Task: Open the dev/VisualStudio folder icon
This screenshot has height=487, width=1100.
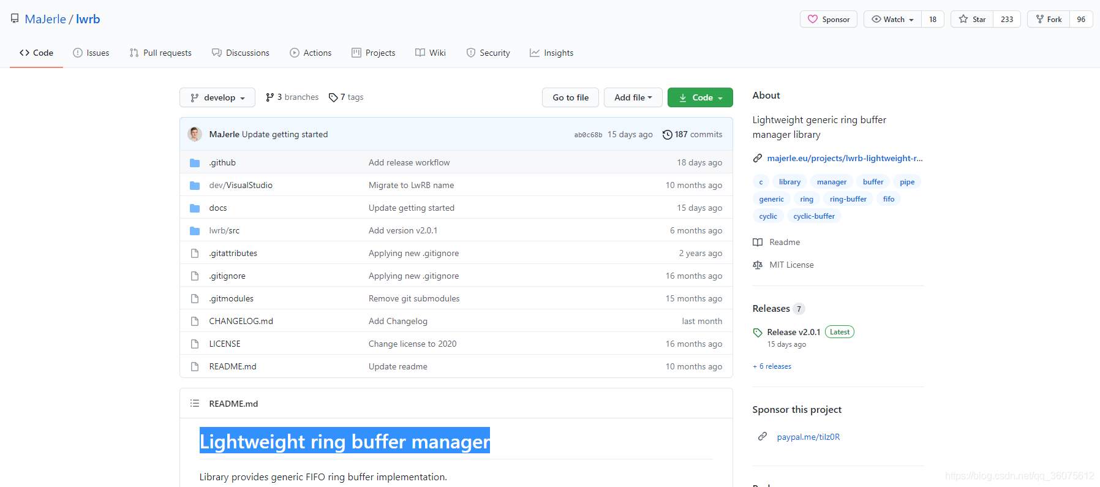Action: 195,185
